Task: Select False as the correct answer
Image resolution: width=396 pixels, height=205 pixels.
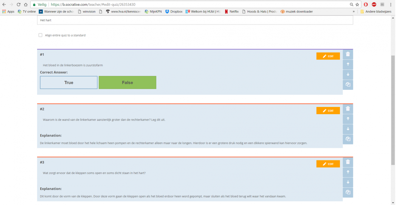Action: pyautogui.click(x=127, y=83)
